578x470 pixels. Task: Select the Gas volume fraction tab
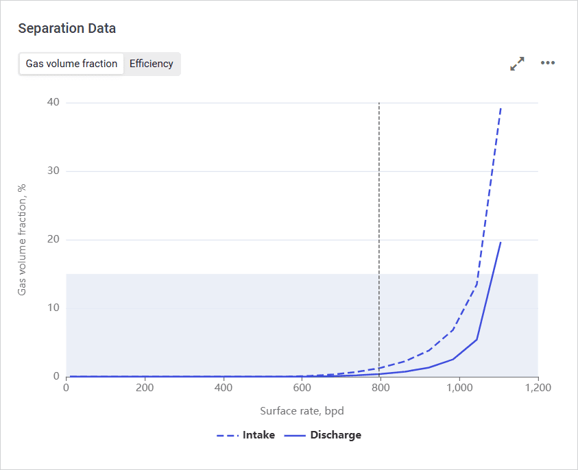pos(71,64)
